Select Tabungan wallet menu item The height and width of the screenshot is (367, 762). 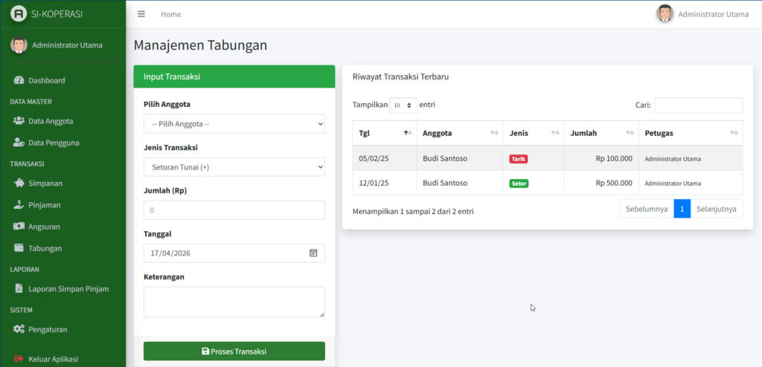click(x=45, y=248)
